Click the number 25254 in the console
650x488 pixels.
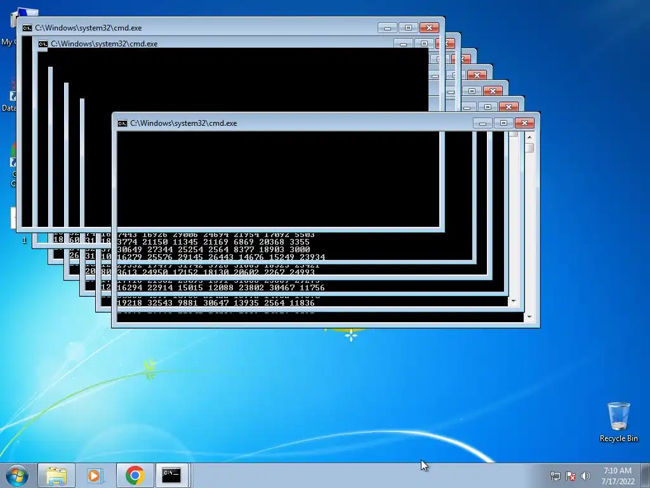[190, 250]
